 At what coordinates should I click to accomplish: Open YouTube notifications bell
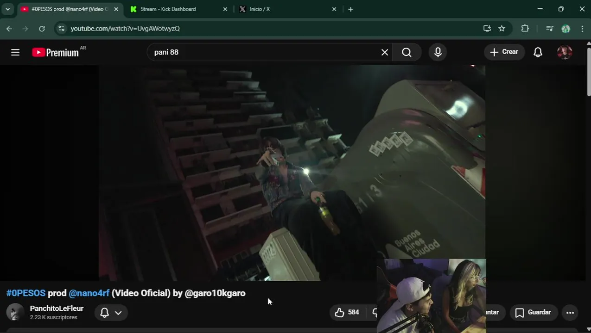pos(538,52)
